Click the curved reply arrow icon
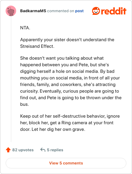This screenshot has width=132, height=174. coord(43,150)
